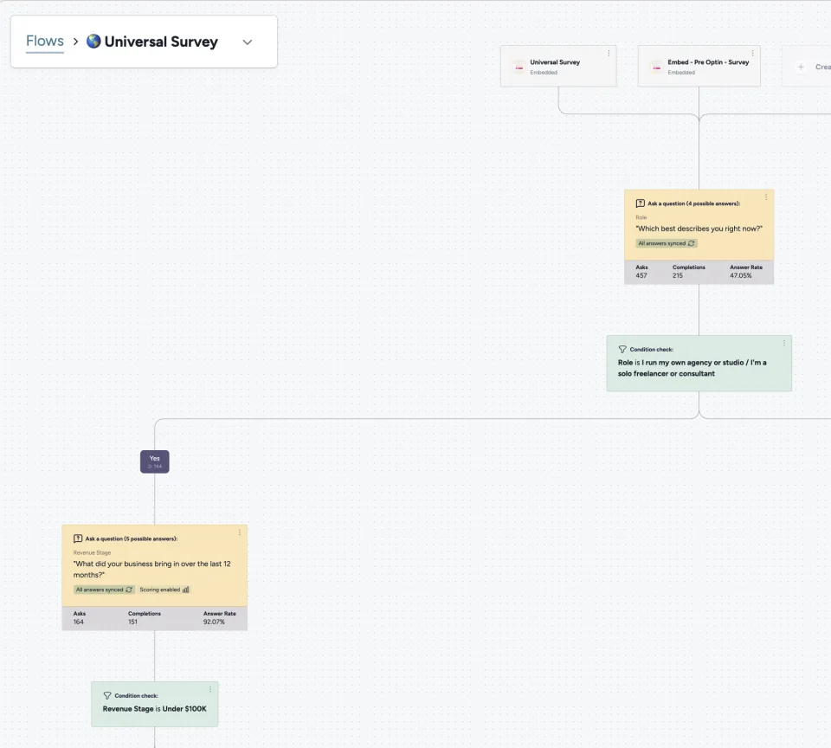The image size is (831, 748).
Task: Click the Answer Rate 47.05% stat
Action: coord(745,272)
